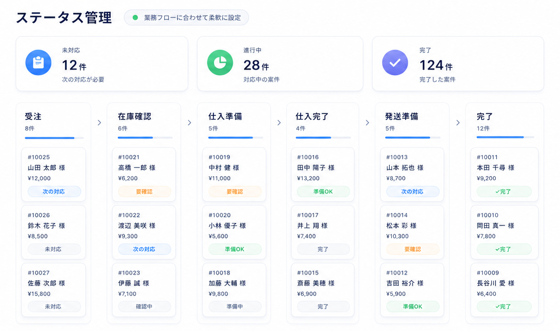Click the ステータス管理 page title
This screenshot has height=331, width=560.
tap(64, 18)
